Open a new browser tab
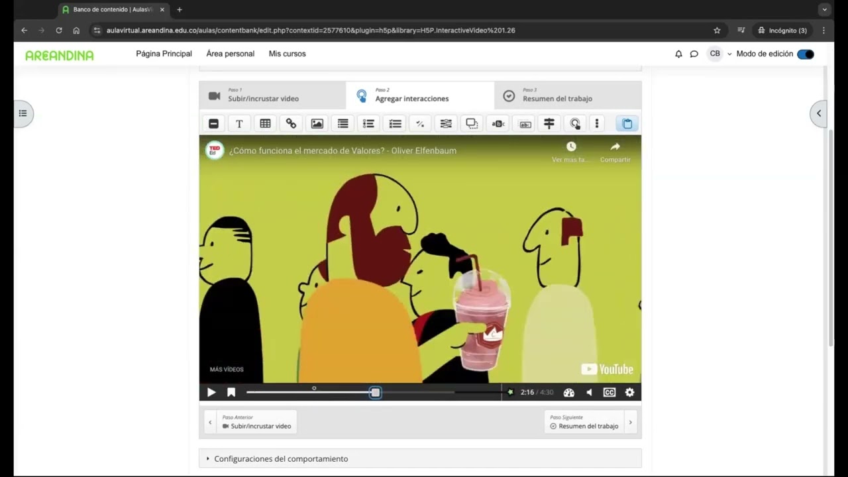 (180, 10)
